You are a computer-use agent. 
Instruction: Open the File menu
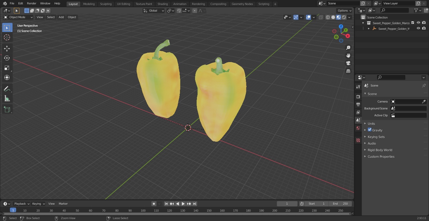click(x=12, y=3)
